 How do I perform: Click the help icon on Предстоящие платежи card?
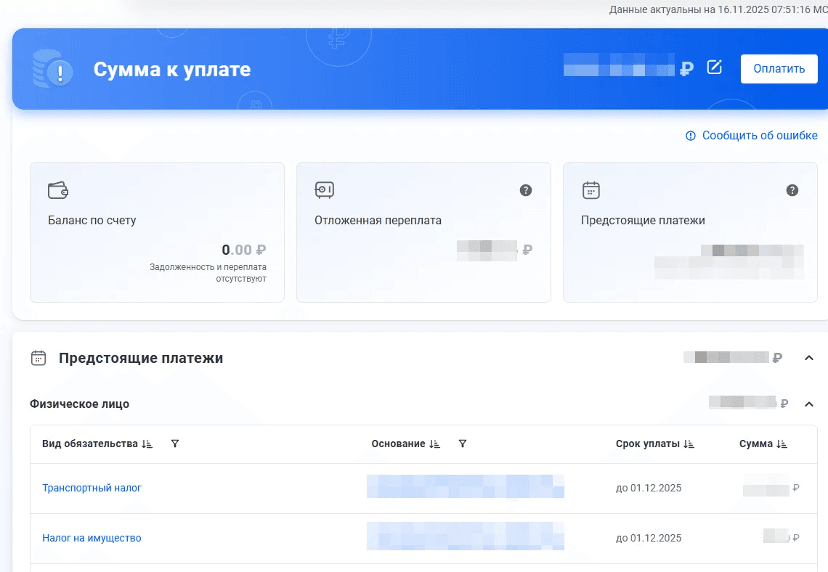(x=792, y=190)
